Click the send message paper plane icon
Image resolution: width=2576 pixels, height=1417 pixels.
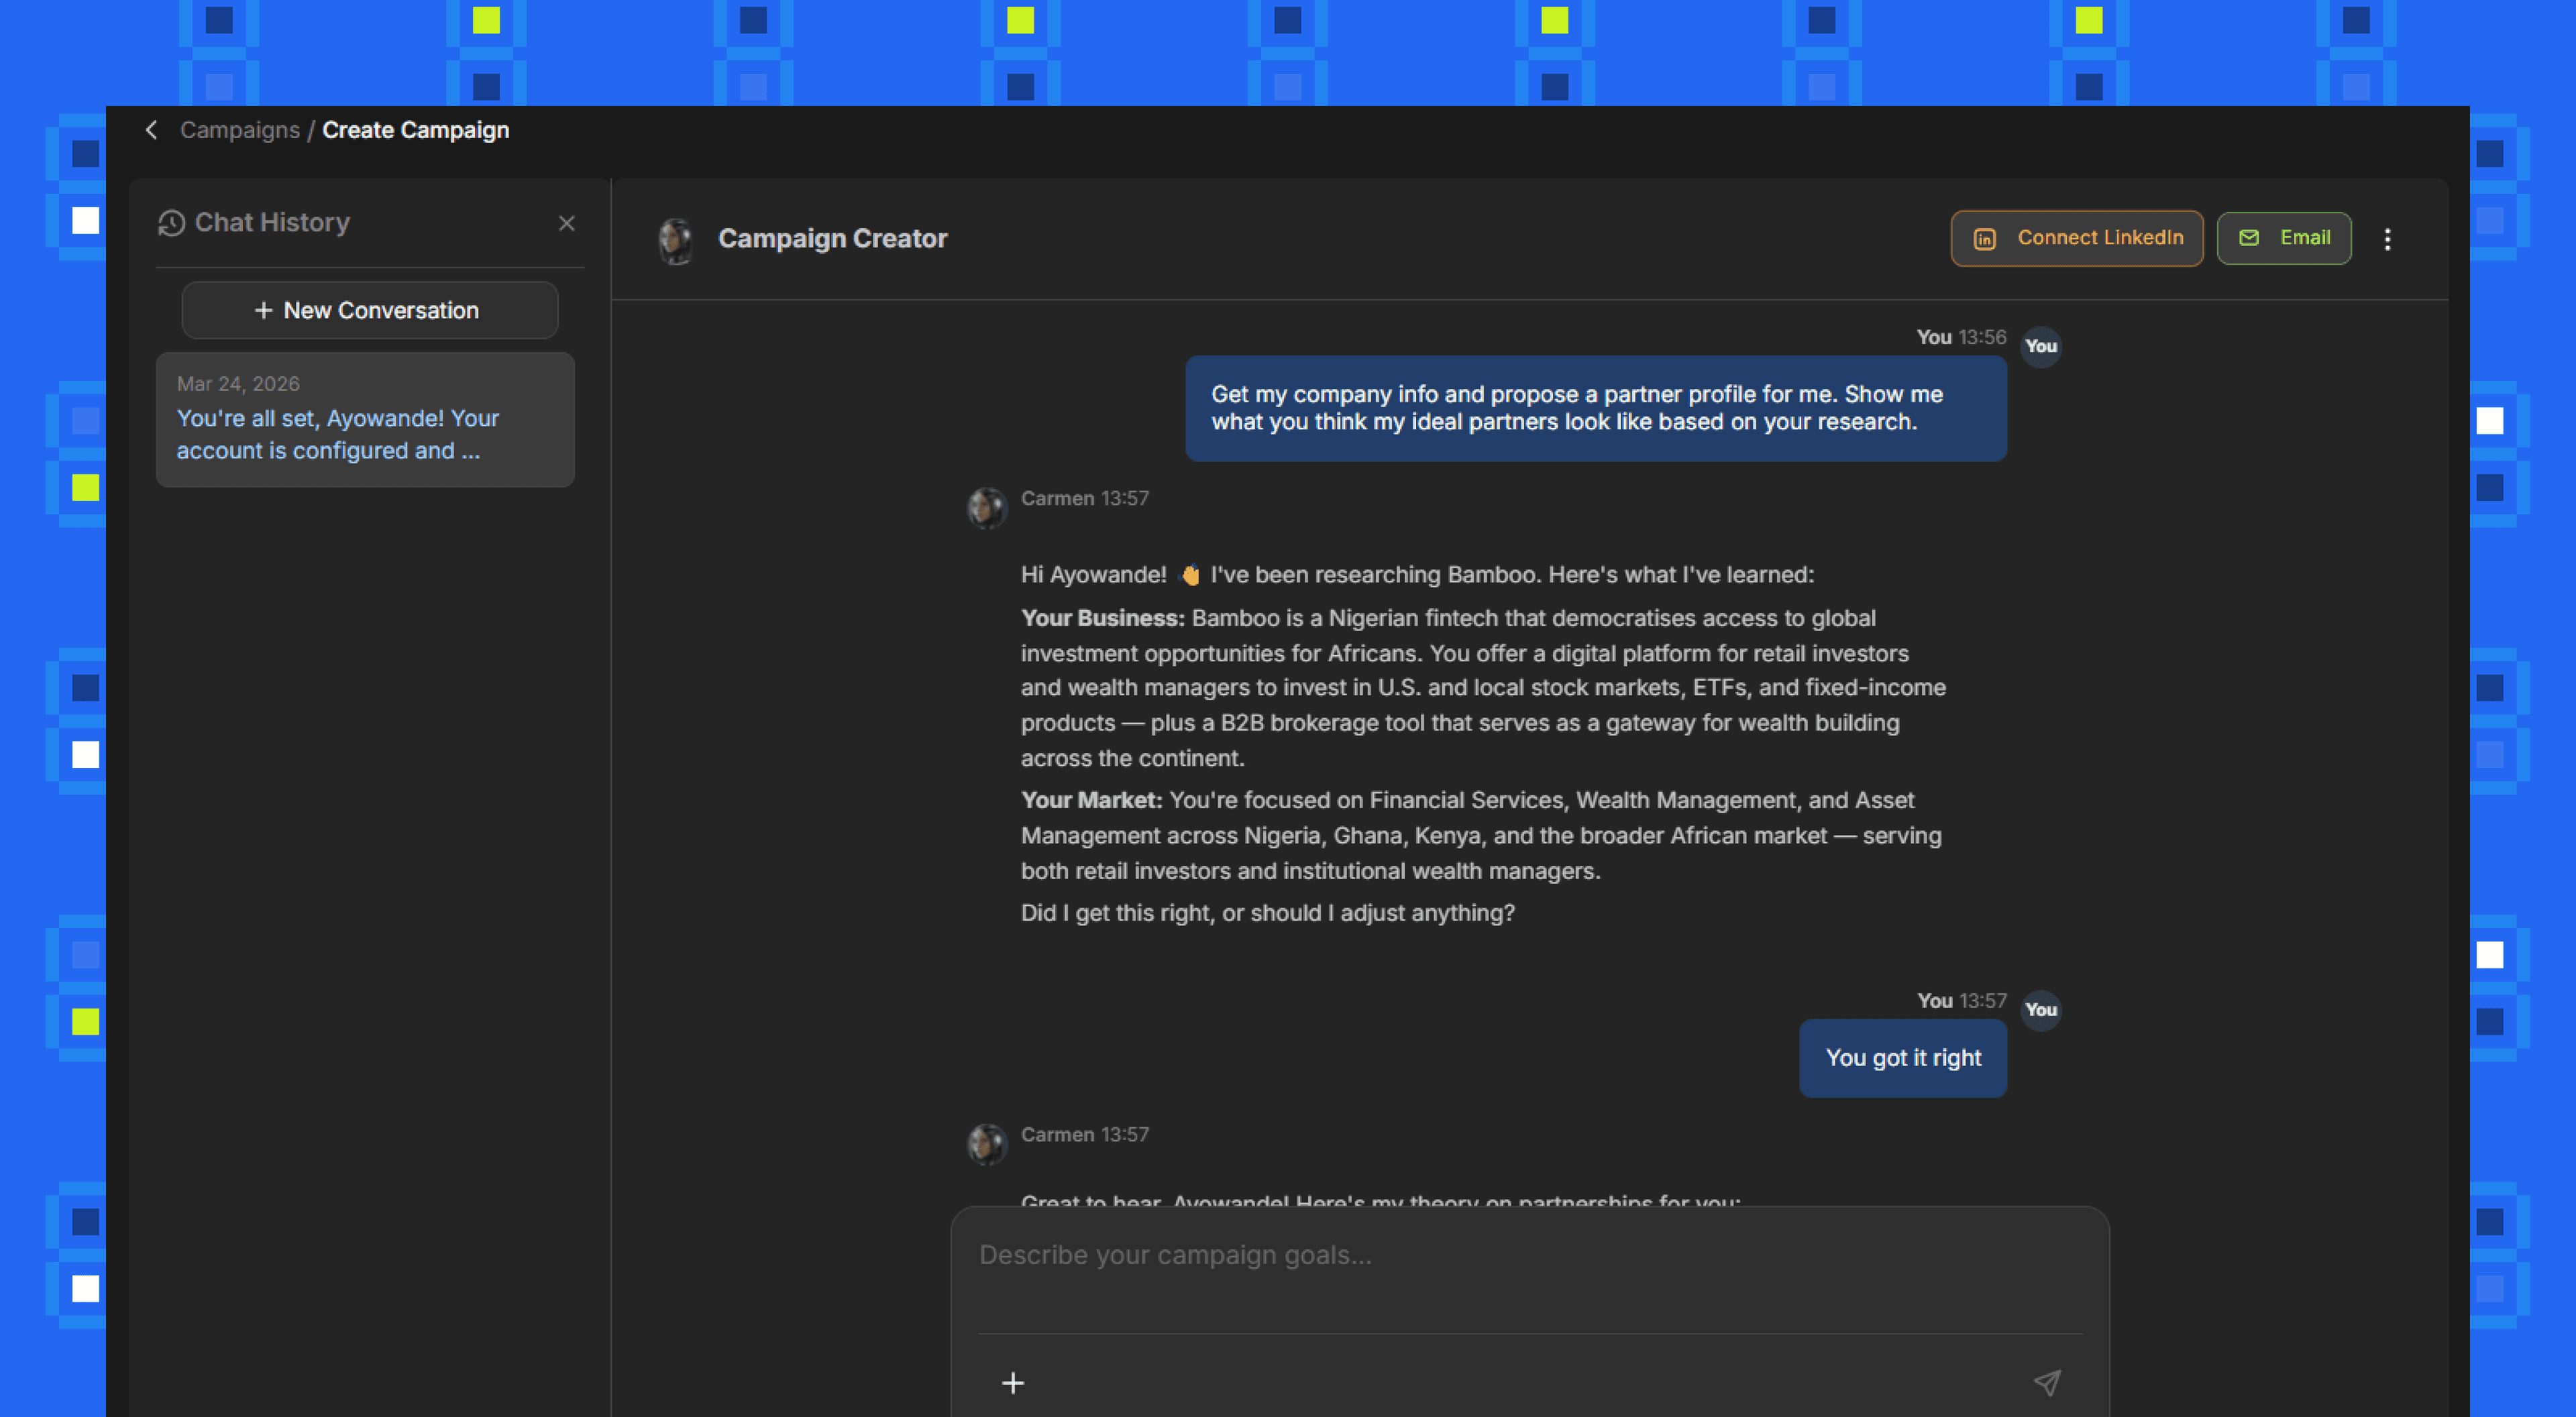pyautogui.click(x=2046, y=1383)
